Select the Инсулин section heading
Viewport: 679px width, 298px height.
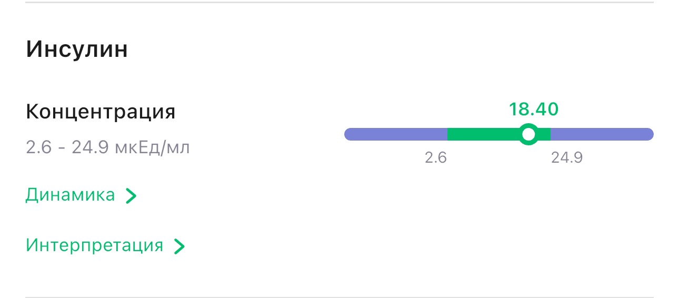pyautogui.click(x=77, y=49)
